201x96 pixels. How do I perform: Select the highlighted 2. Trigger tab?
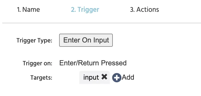[x=85, y=10]
